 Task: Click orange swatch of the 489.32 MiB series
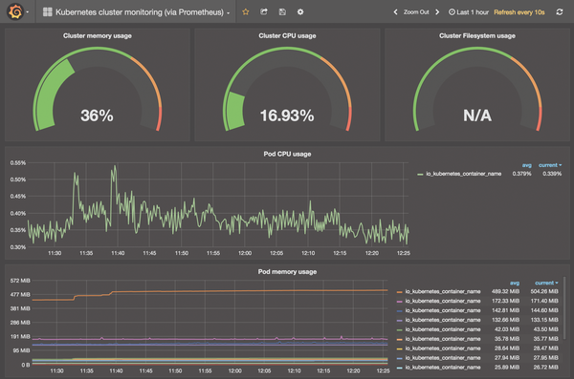click(x=399, y=292)
